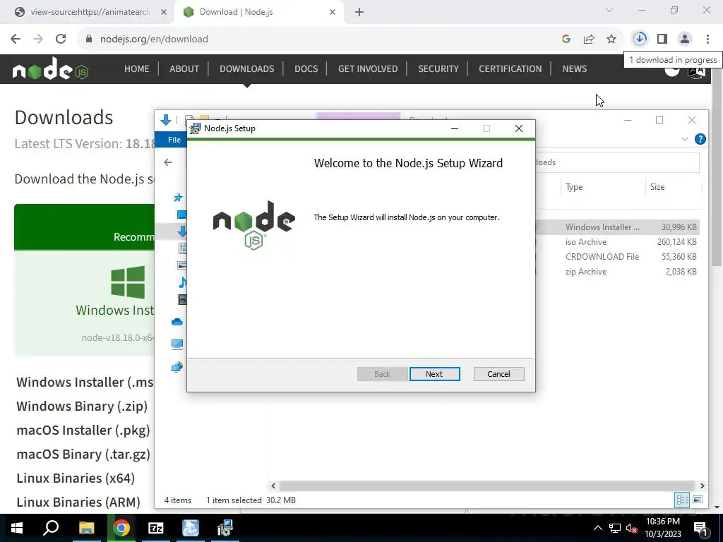Open notification center icon

pyautogui.click(x=700, y=528)
